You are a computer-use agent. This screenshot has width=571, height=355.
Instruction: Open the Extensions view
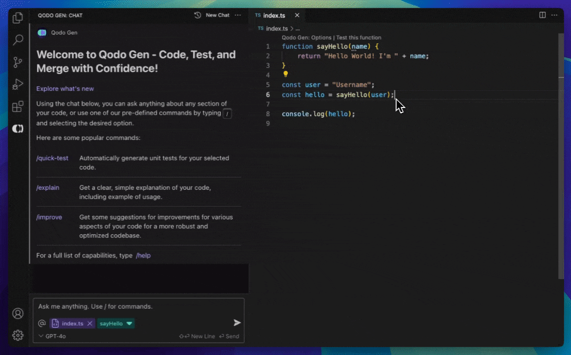click(17, 106)
